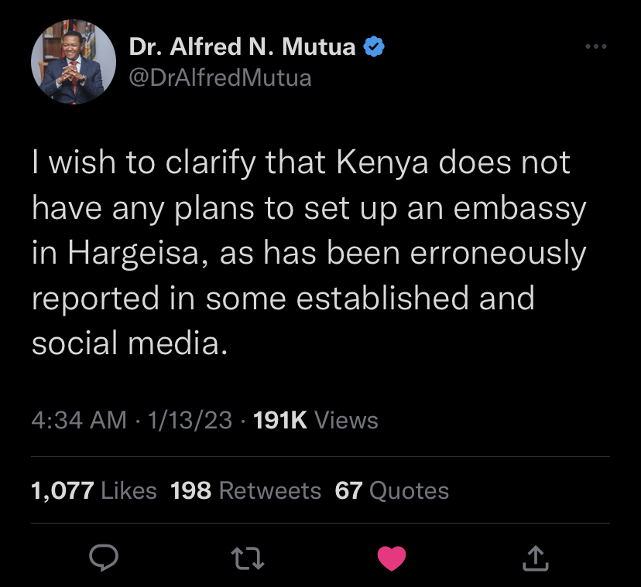Click the blue verified badge
This screenshot has width=641, height=587.
coord(374,48)
